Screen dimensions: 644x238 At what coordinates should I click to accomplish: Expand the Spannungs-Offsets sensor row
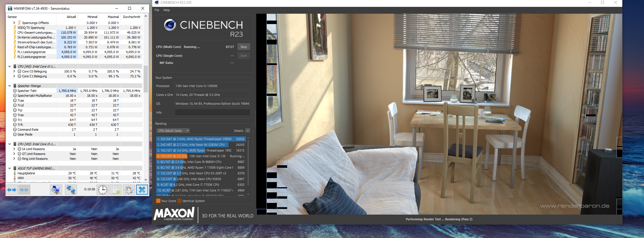(14, 23)
